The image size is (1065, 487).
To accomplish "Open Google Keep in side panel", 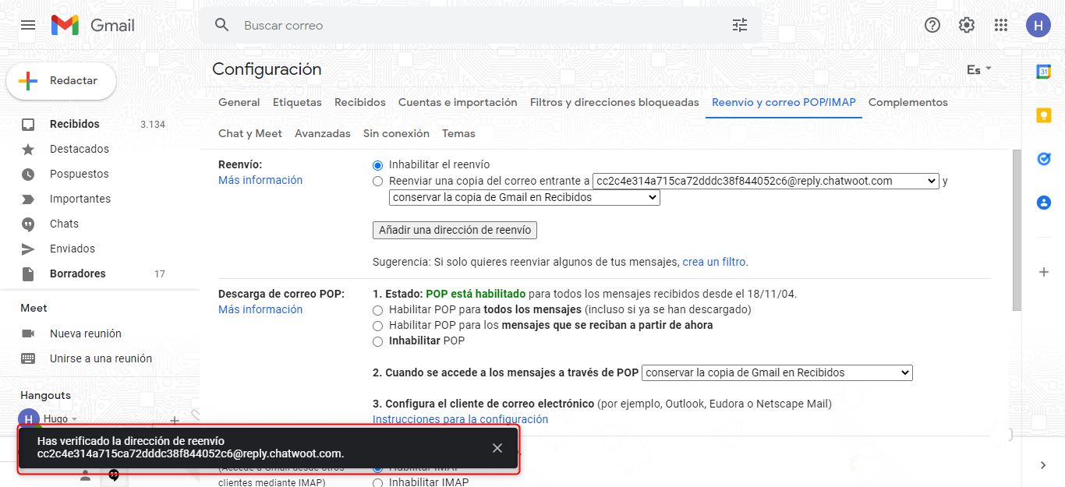I will [1043, 115].
